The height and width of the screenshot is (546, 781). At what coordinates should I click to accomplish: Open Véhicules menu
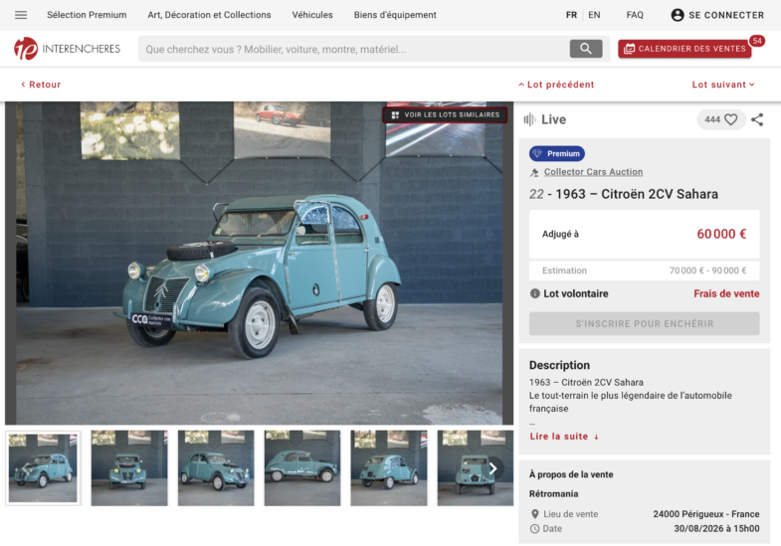tap(312, 15)
